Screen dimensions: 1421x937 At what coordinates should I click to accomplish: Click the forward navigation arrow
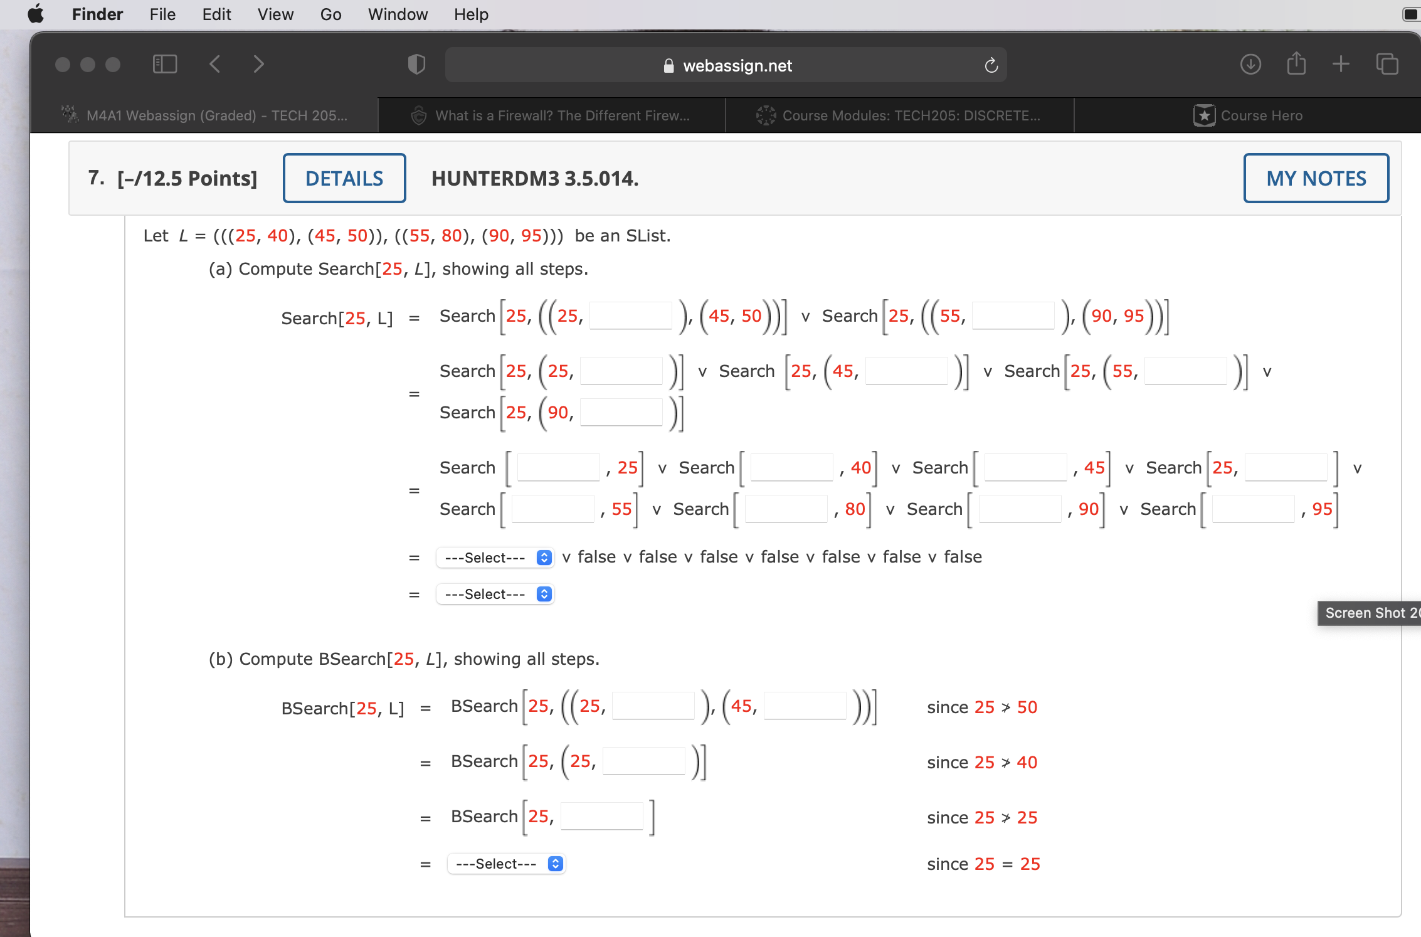258,63
